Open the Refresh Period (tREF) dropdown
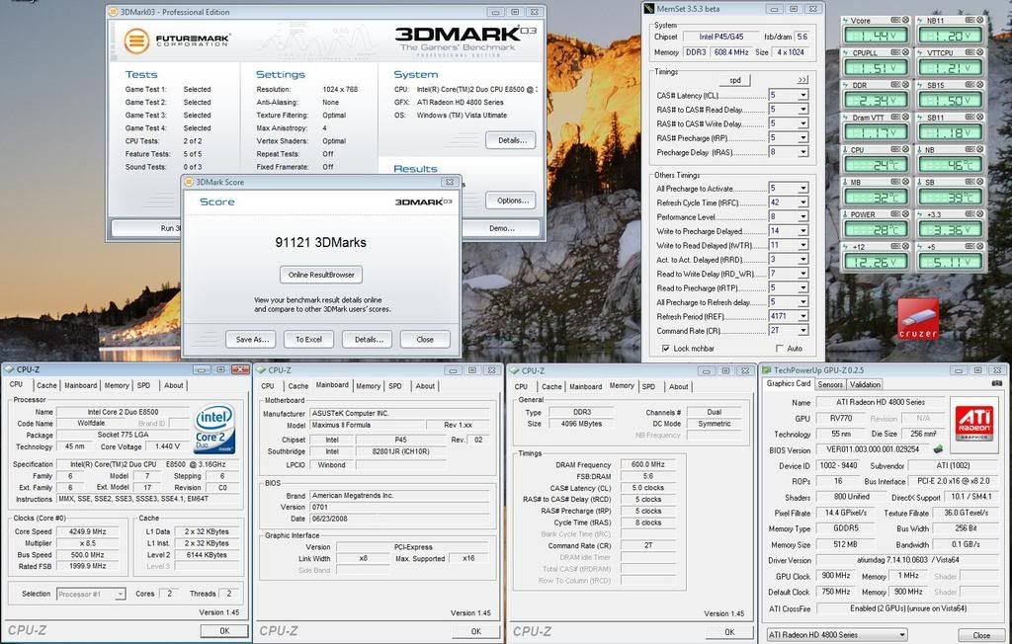Viewport: 1012px width, 644px height. click(802, 316)
